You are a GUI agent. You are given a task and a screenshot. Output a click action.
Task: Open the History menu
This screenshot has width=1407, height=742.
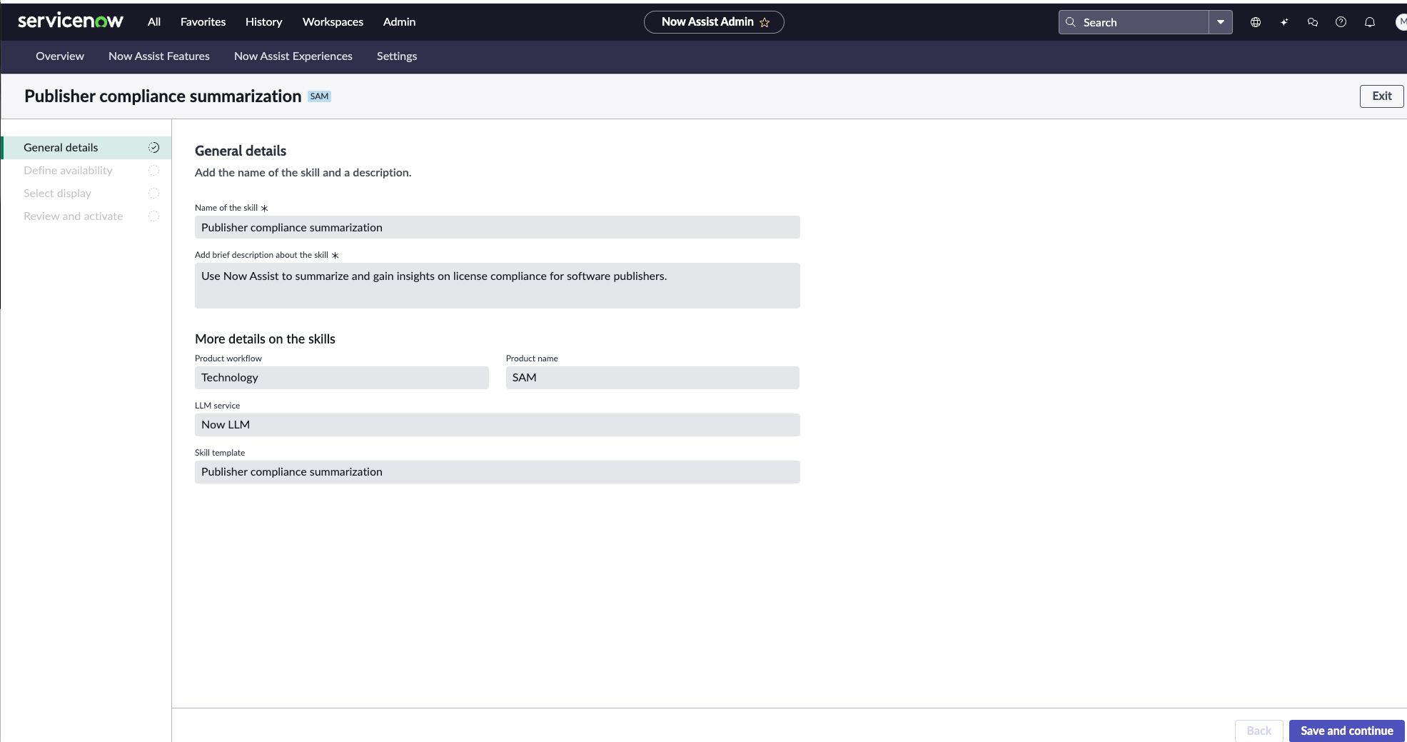point(264,22)
